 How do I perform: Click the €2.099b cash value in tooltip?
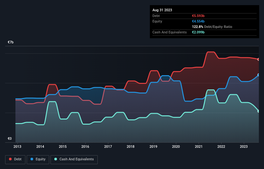198,32
